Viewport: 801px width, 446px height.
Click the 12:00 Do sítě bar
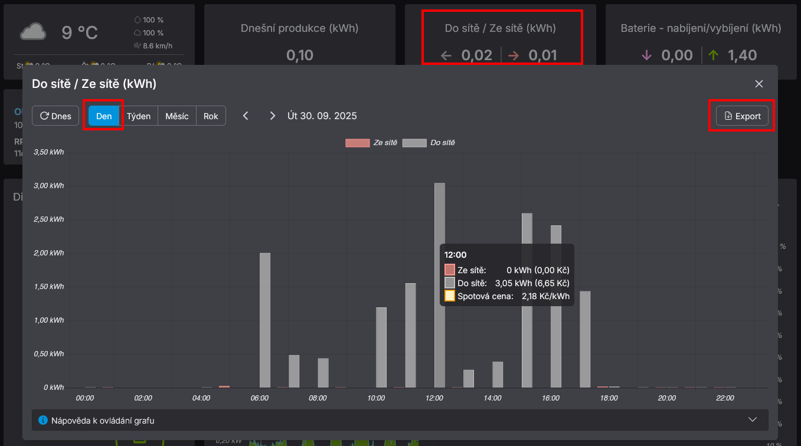coord(439,295)
